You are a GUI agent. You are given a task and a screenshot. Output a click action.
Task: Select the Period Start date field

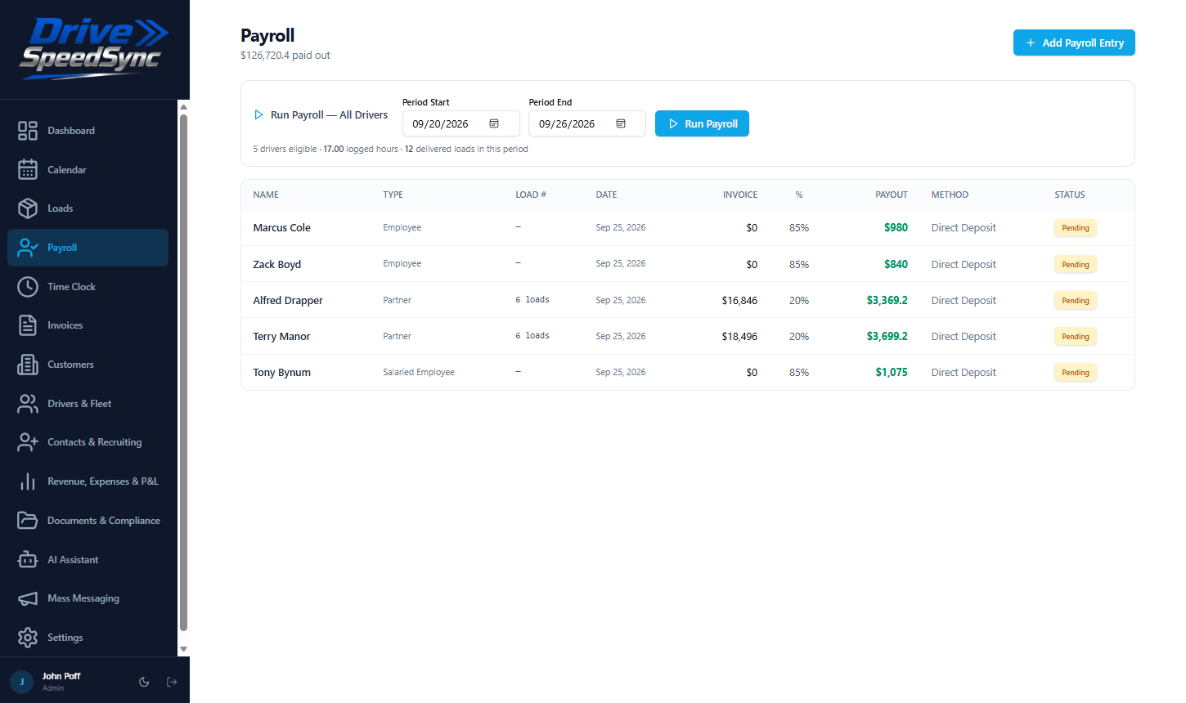[x=461, y=123]
